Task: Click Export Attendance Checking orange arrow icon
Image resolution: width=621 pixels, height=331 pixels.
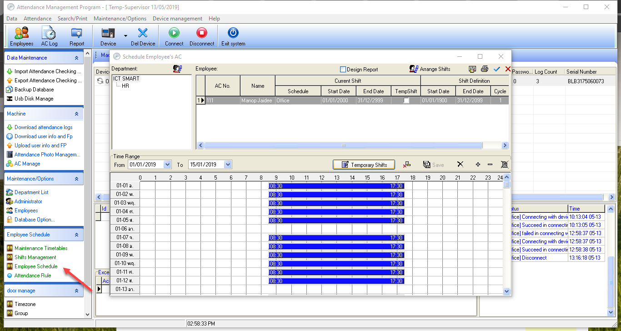Action: 10,80
